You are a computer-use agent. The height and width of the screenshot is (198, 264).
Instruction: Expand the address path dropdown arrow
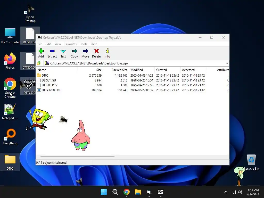point(227,63)
